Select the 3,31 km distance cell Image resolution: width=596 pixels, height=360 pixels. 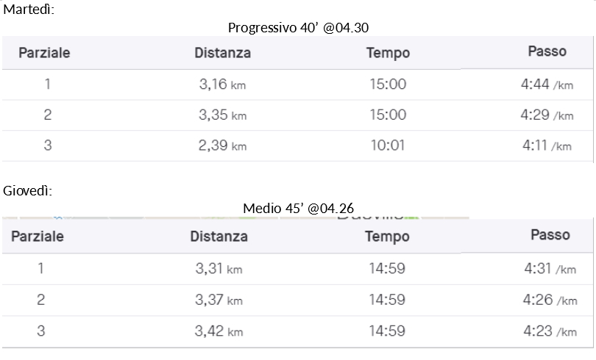tap(219, 269)
